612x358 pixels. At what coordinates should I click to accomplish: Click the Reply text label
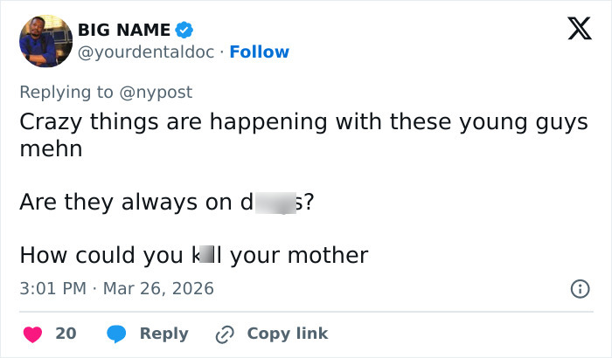[164, 334]
